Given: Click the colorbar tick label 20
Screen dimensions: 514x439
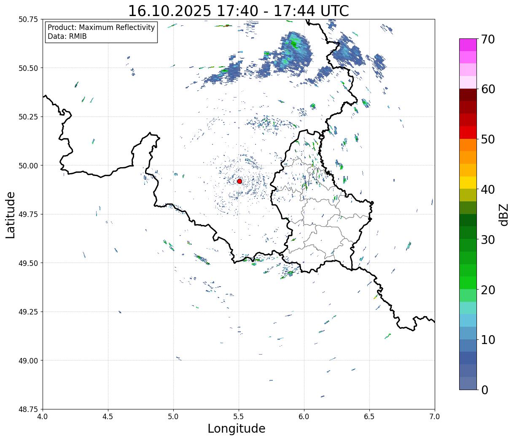Looking at the screenshot, I should pos(488,290).
